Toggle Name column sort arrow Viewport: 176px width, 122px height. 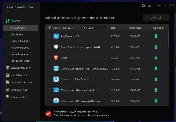click(74, 28)
